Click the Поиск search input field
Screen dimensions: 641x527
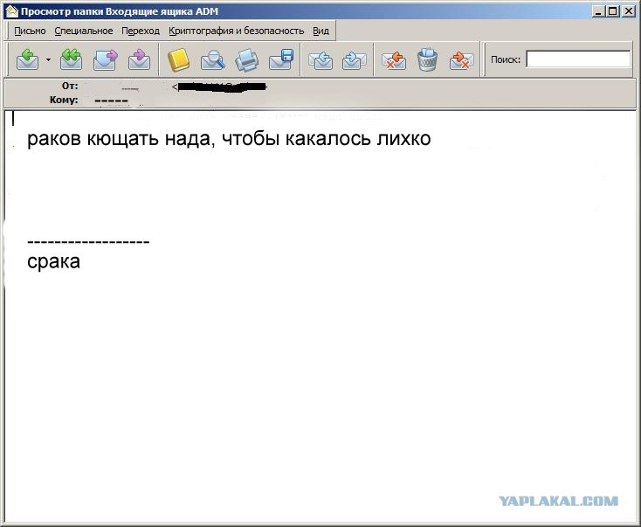click(x=578, y=59)
